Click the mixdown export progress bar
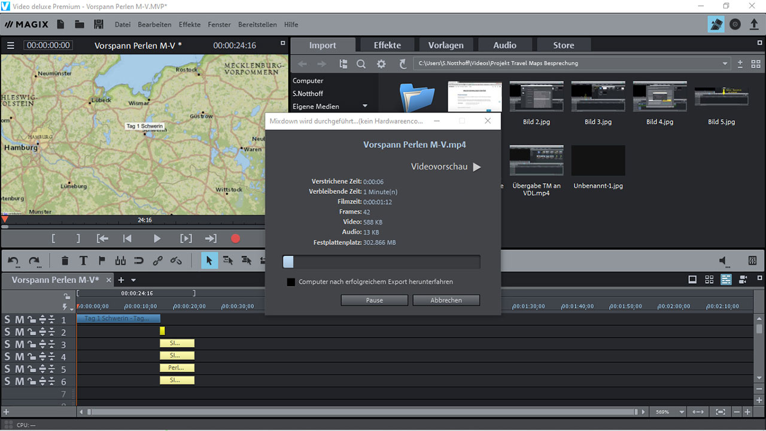The height and width of the screenshot is (431, 766). tap(381, 262)
